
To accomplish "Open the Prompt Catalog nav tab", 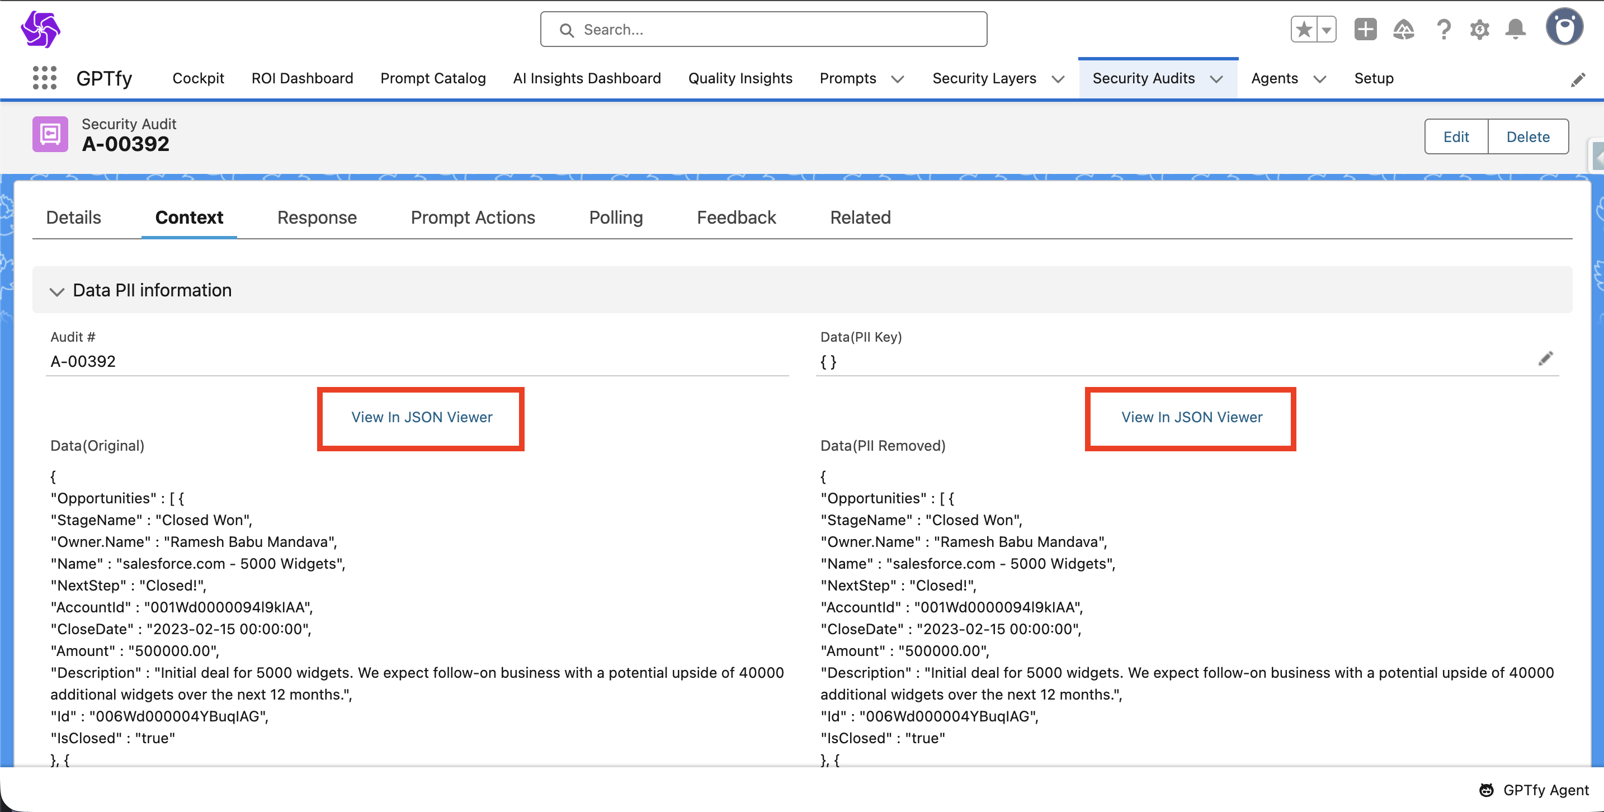I will 433,78.
